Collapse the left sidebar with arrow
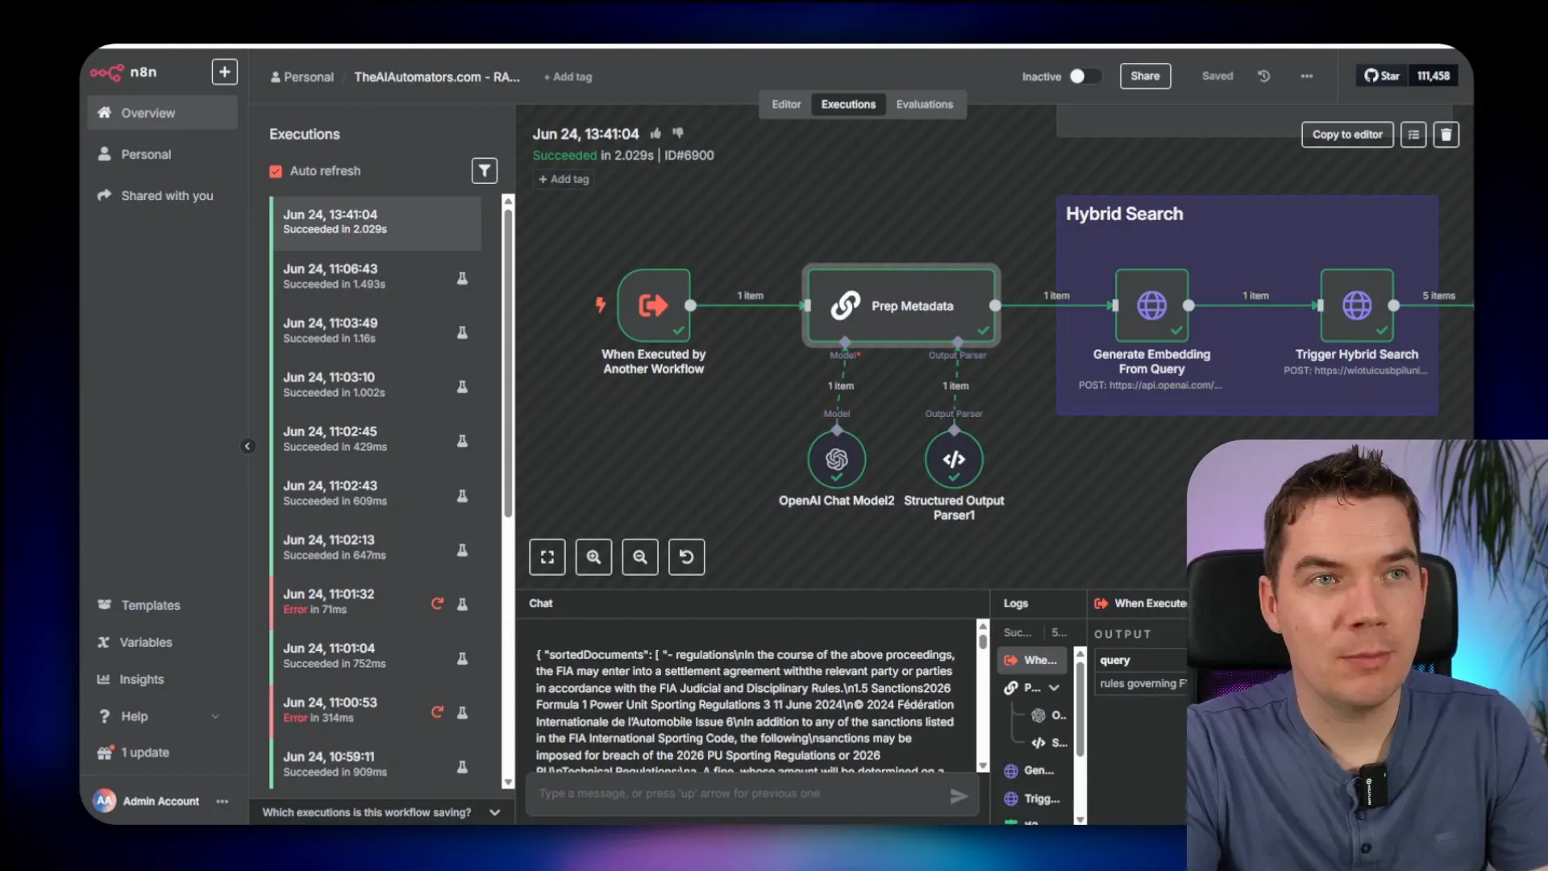 (x=248, y=446)
